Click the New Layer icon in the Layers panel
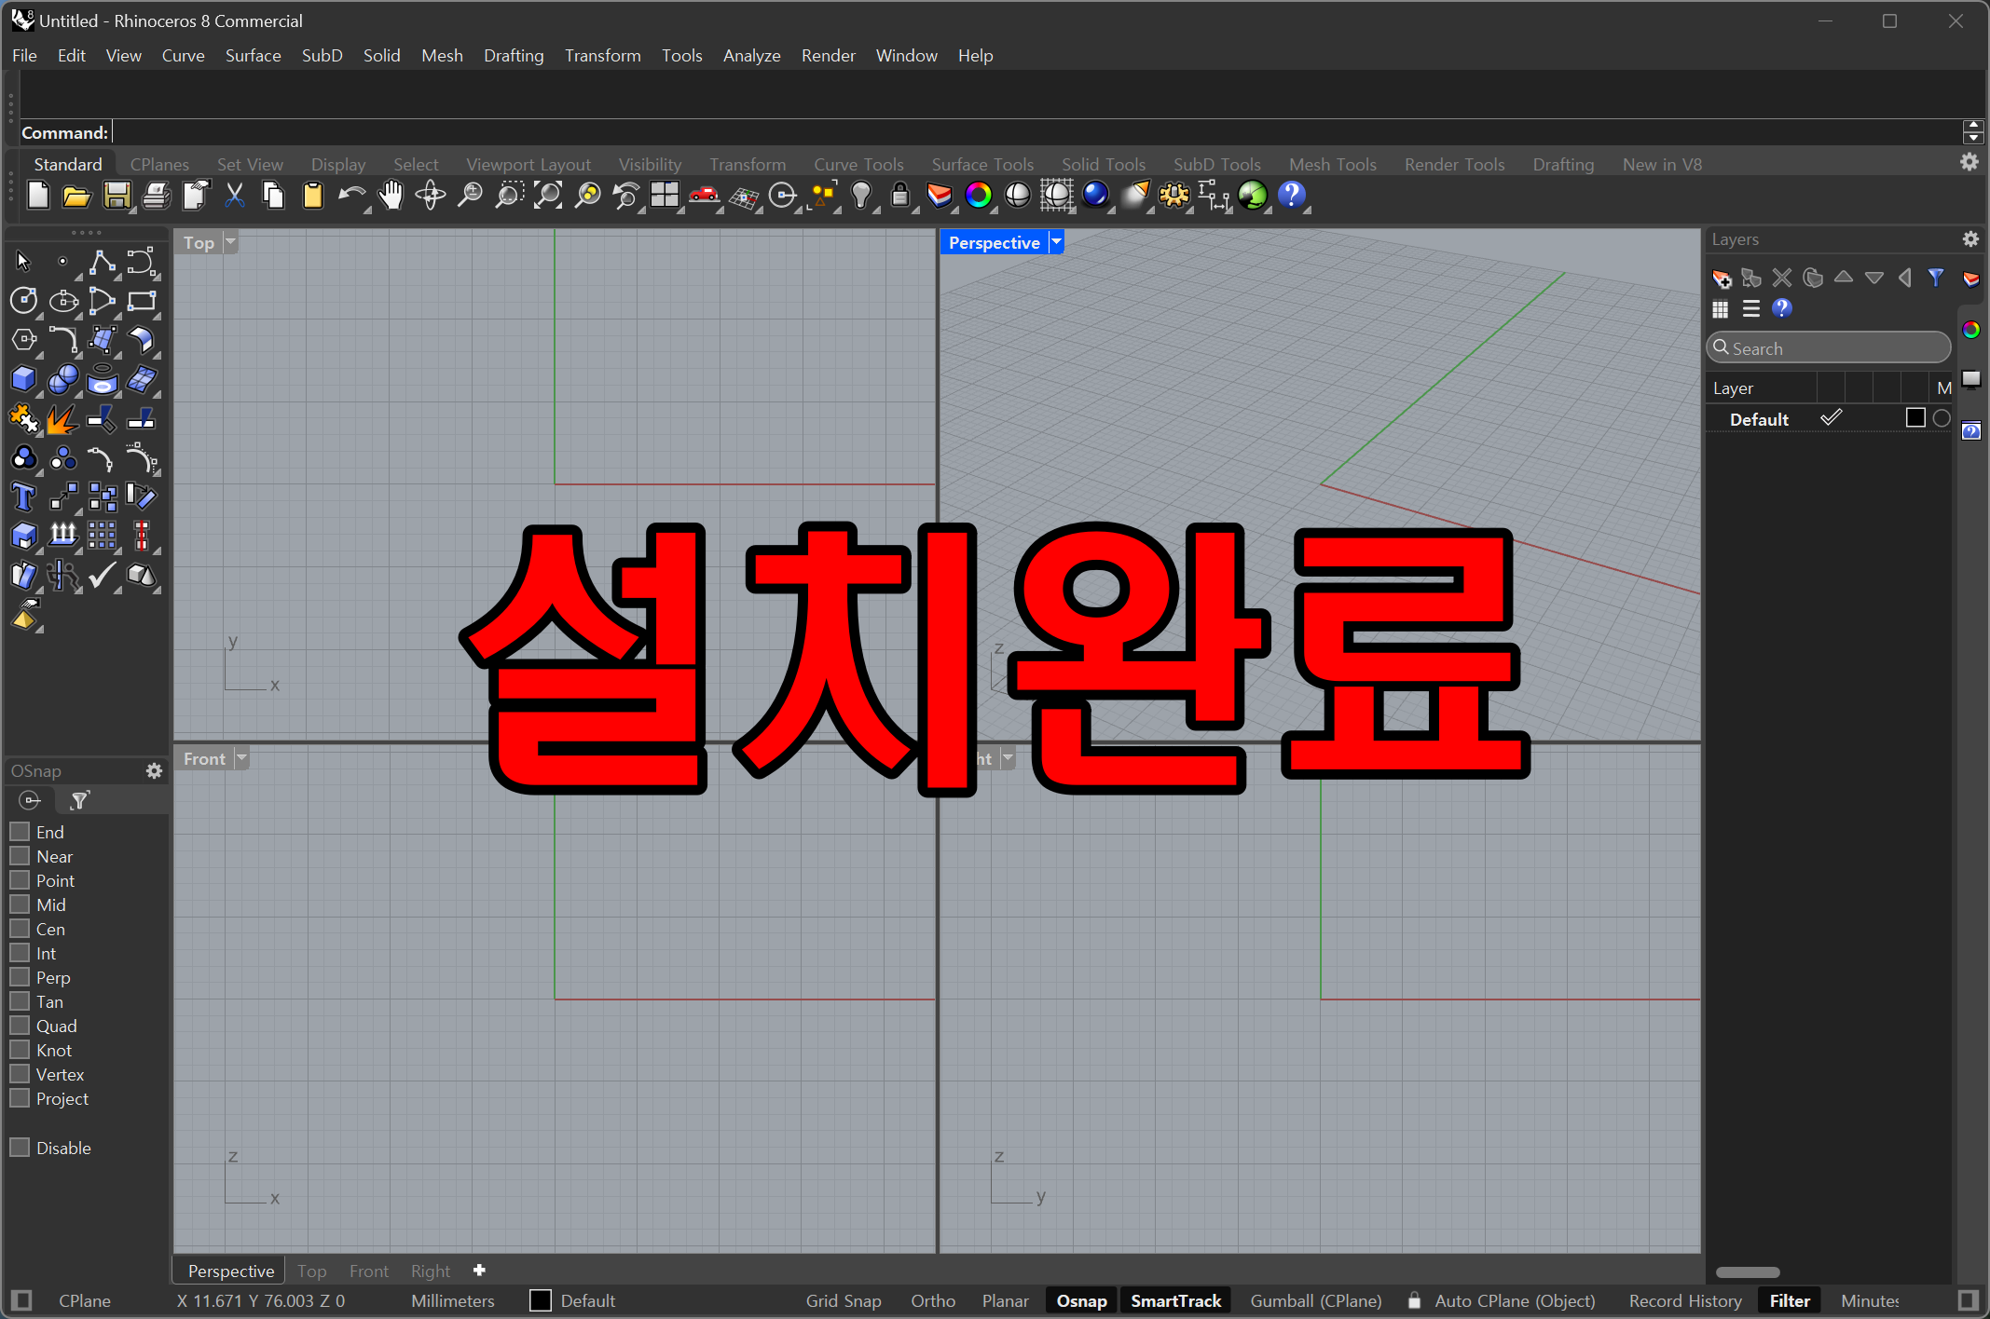The width and height of the screenshot is (1990, 1319). 1721,279
